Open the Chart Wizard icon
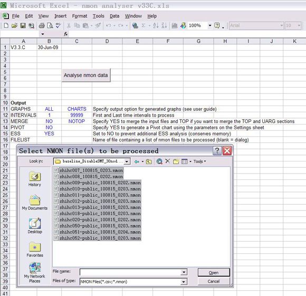306x296 pixels. pyautogui.click(x=175, y=25)
